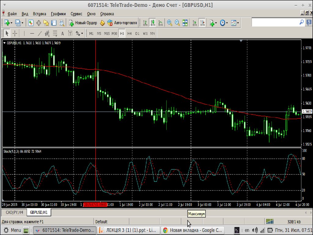Set timeframe to D1
The height and width of the screenshot is (235, 313).
pos(137,34)
